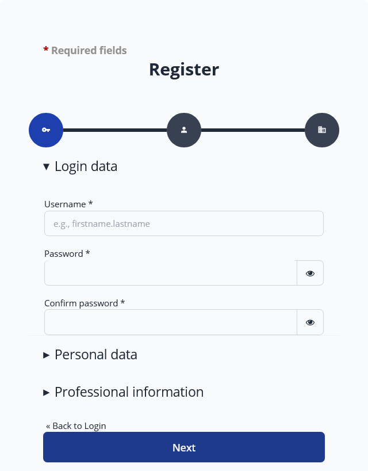Show the hidden Password field contents
368x471 pixels.
pos(310,273)
